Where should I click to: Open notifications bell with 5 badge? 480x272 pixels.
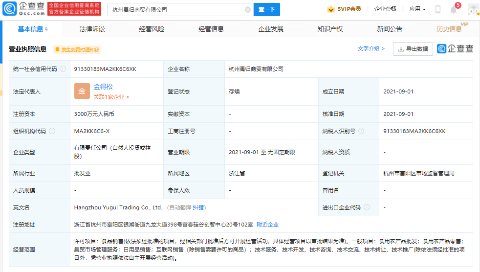tap(454, 9)
